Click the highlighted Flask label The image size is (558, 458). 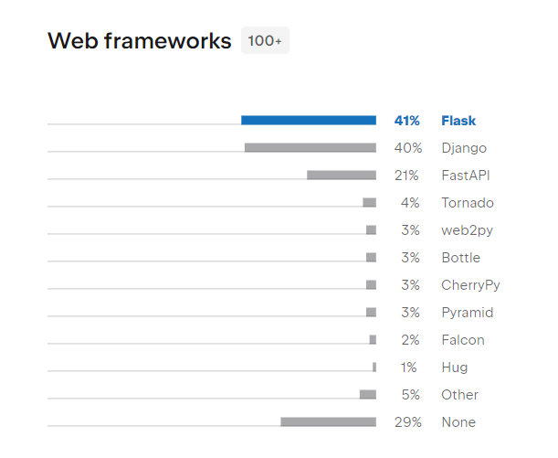(458, 121)
